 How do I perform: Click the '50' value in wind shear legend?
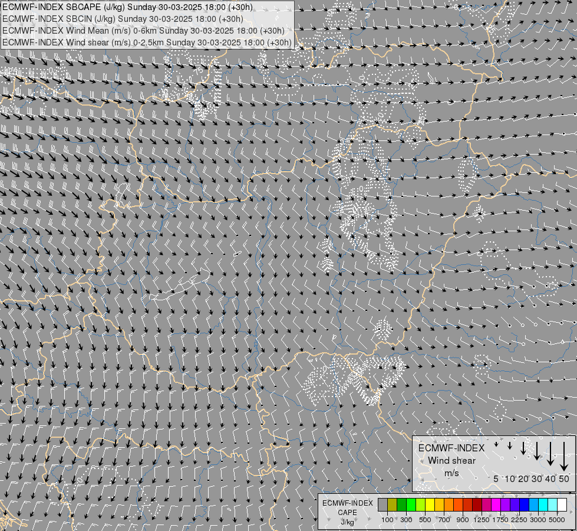[x=564, y=479]
